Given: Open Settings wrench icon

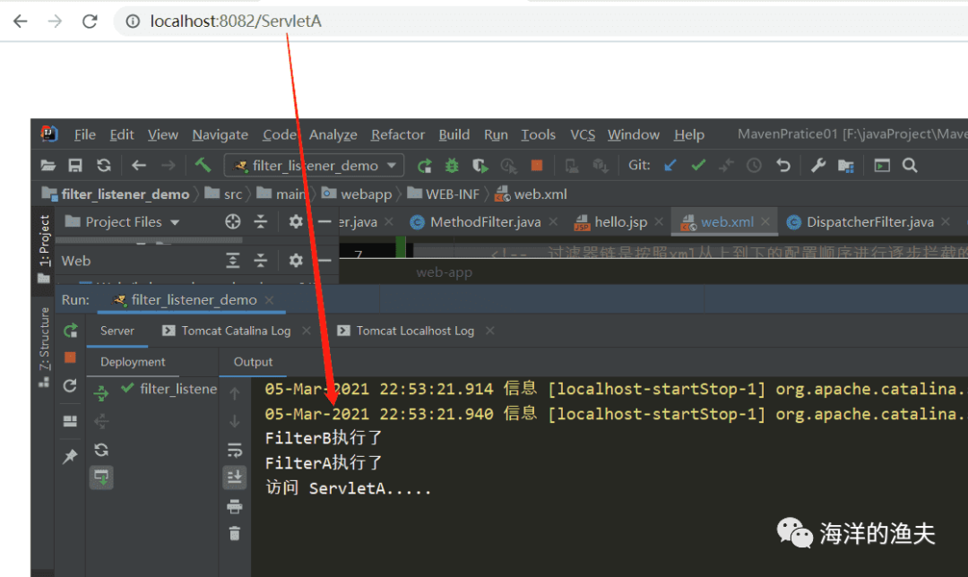Looking at the screenshot, I should click(818, 166).
